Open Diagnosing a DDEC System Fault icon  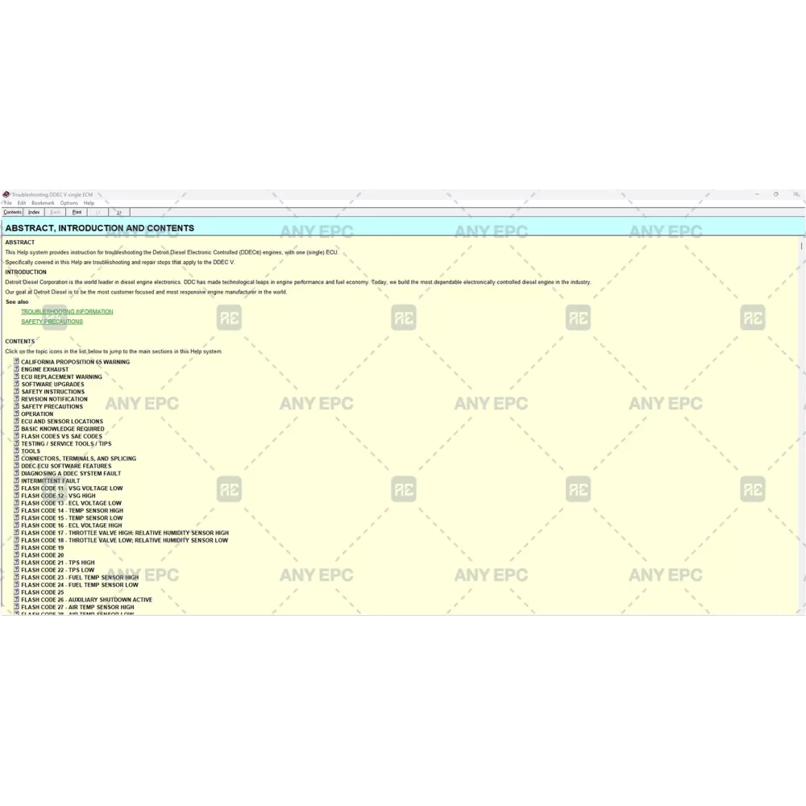(16, 473)
